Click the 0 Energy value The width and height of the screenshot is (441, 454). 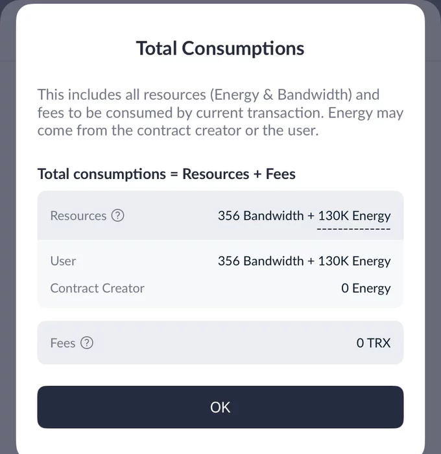click(366, 289)
